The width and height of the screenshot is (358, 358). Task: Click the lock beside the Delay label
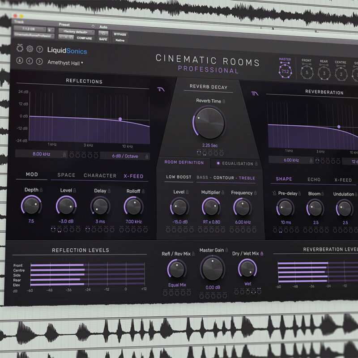109,191
